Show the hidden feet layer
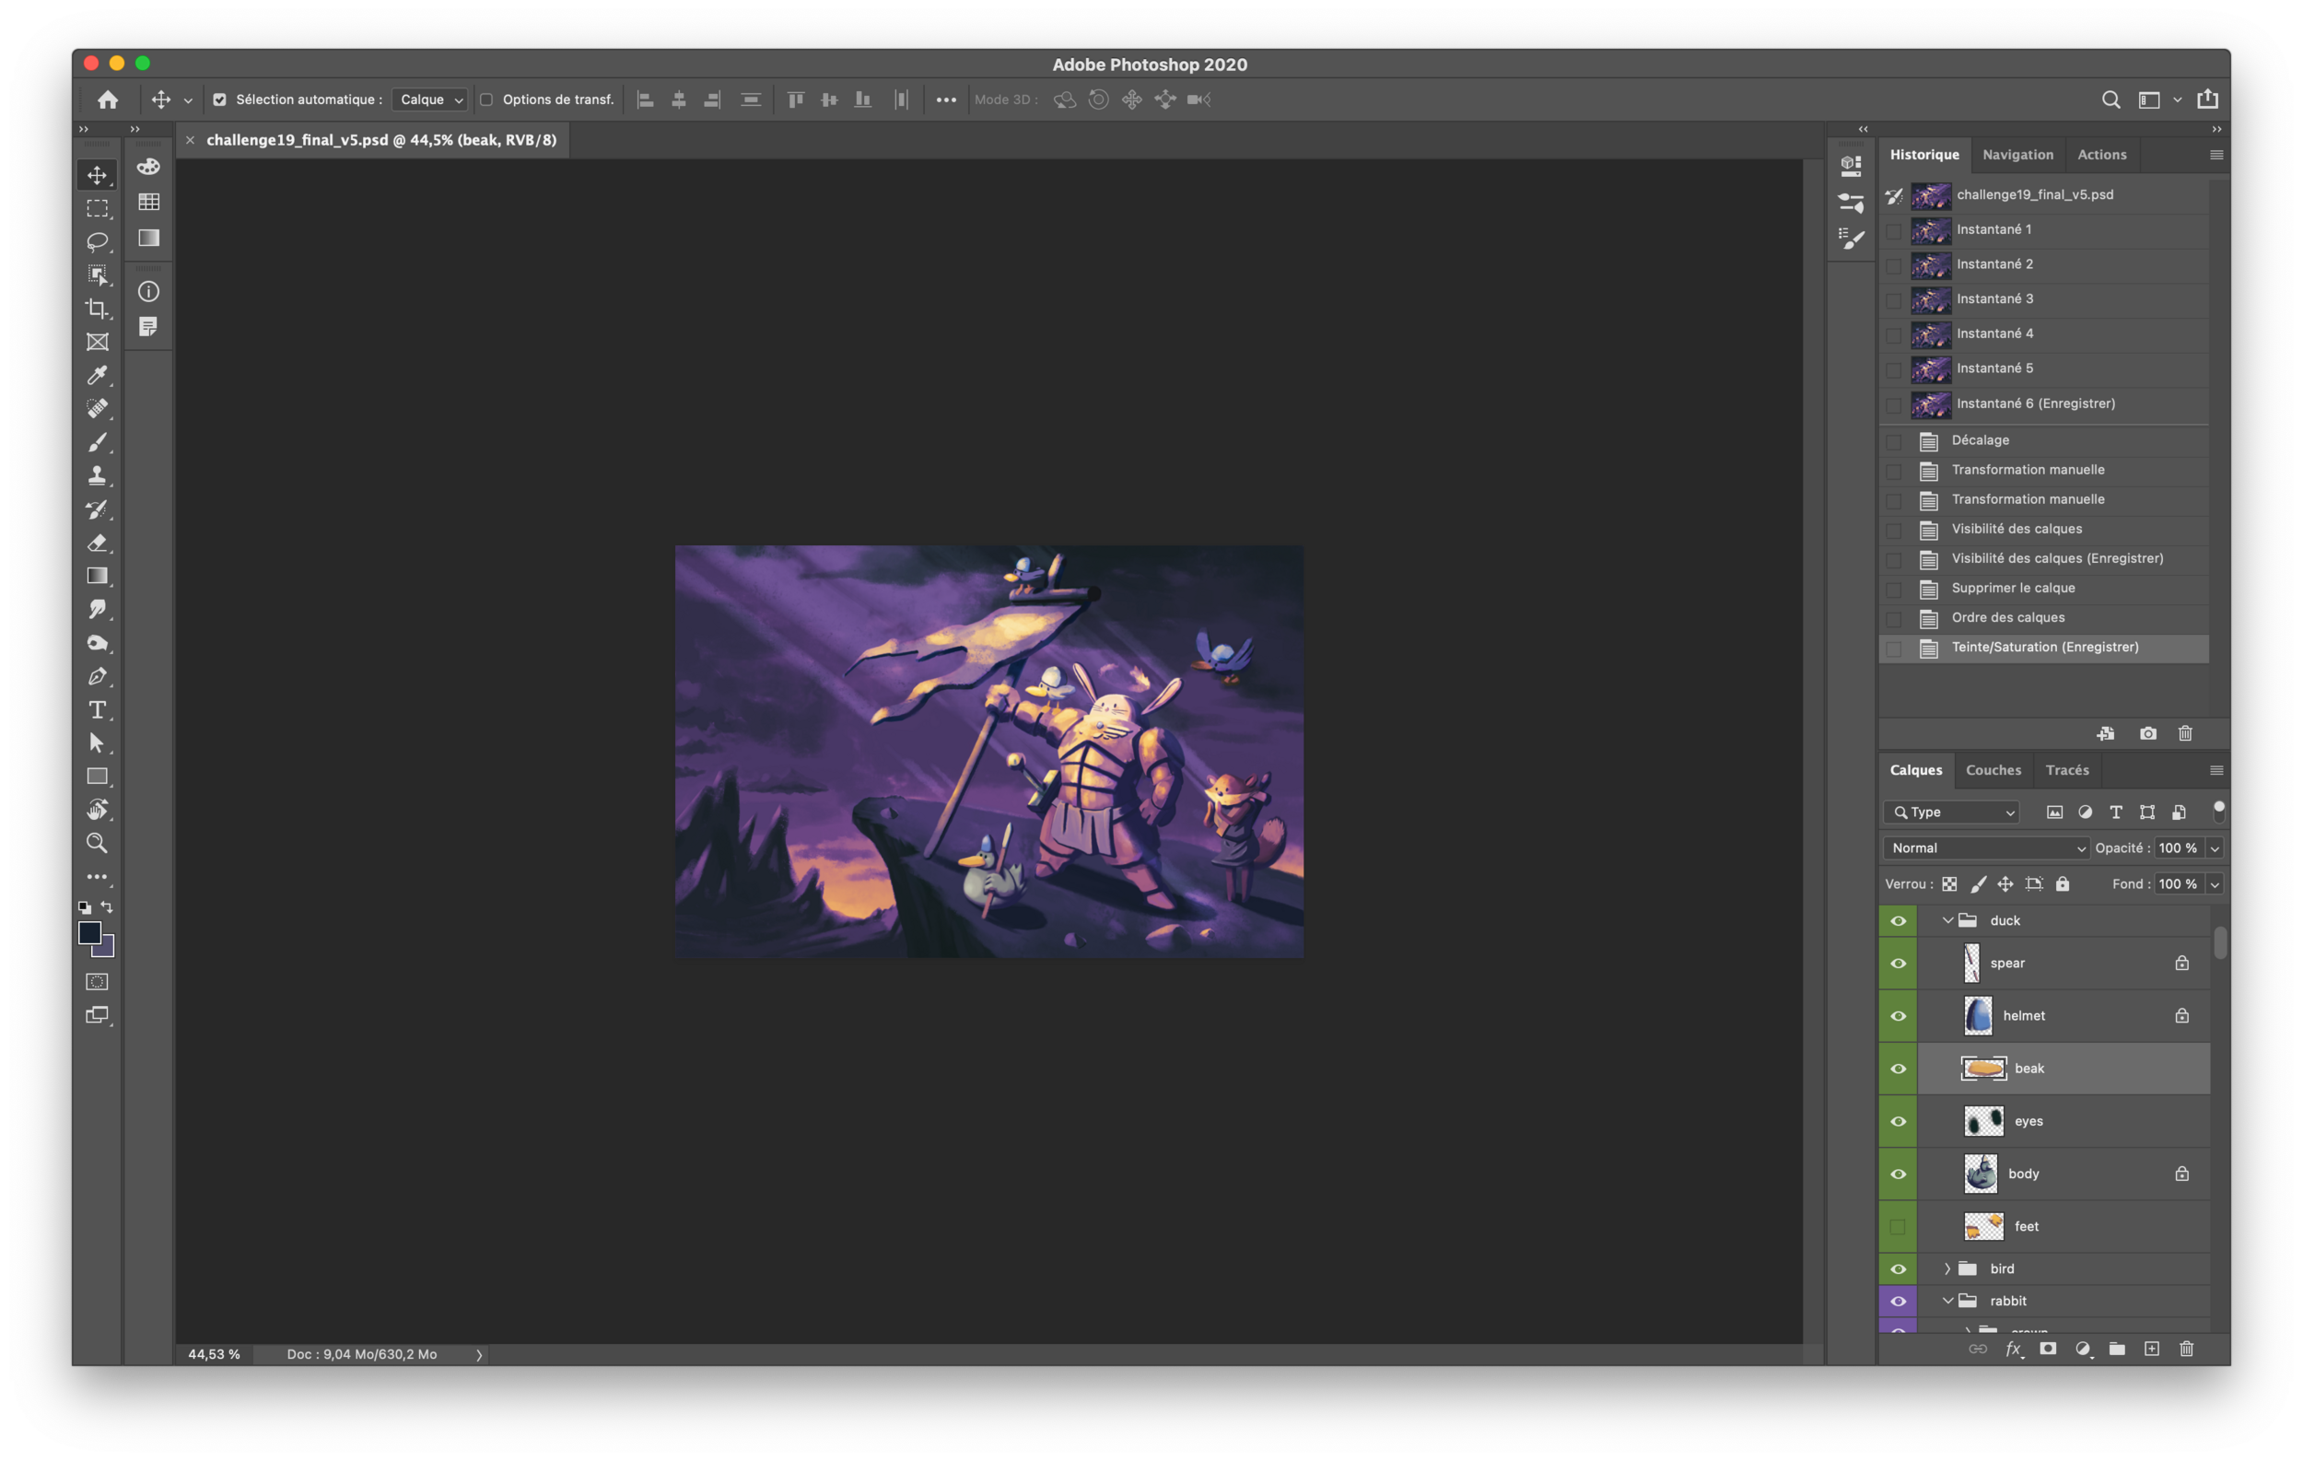This screenshot has height=1461, width=2303. click(x=1898, y=1227)
